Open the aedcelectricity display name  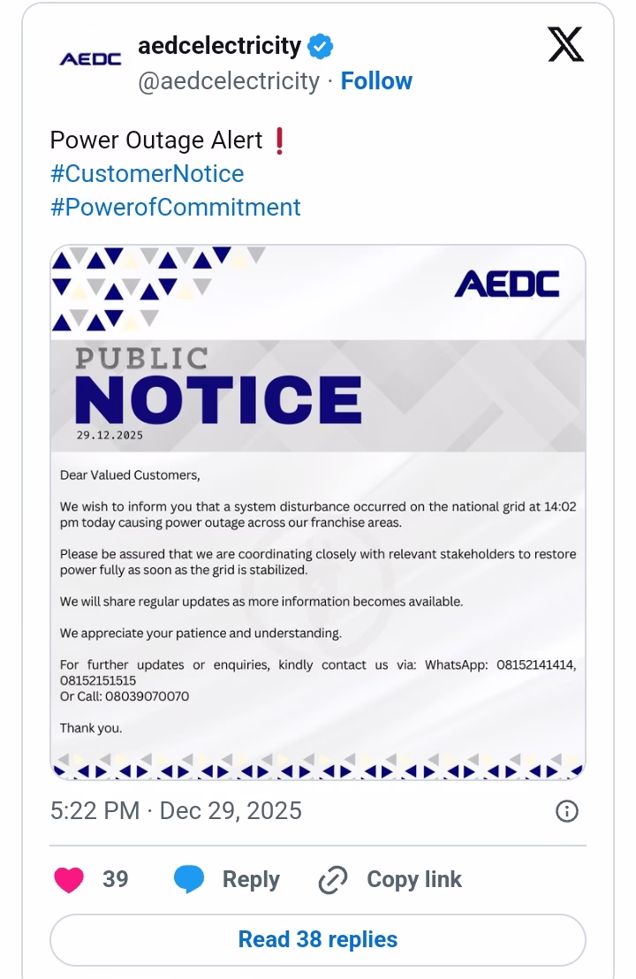point(219,45)
